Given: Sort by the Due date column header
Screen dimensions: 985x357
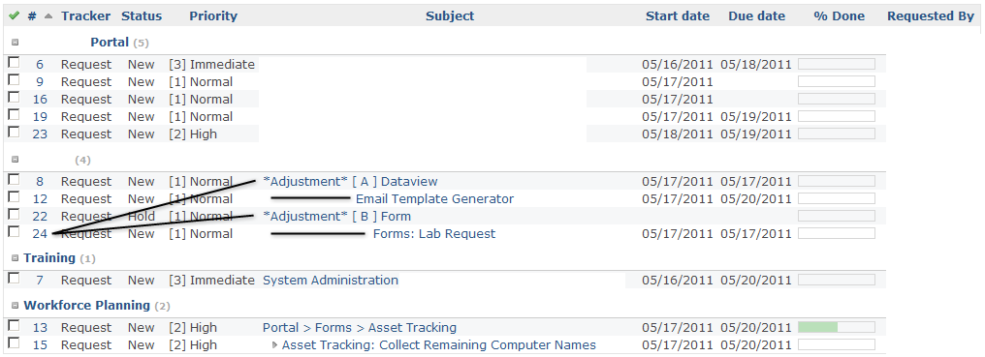Looking at the screenshot, I should [757, 16].
